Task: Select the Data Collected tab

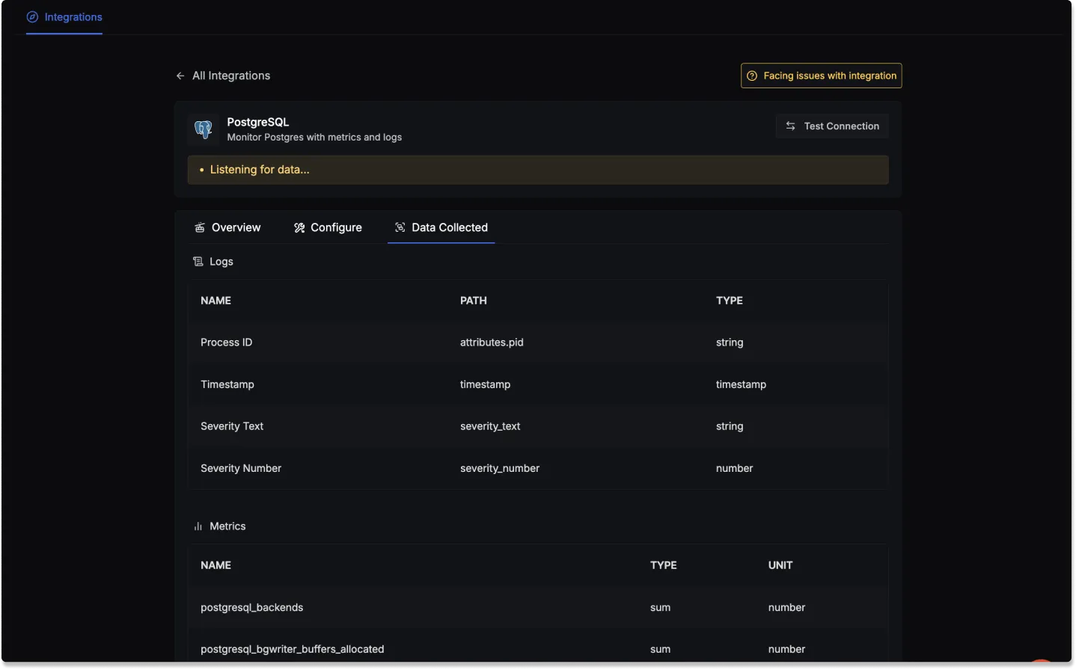Action: coord(441,227)
